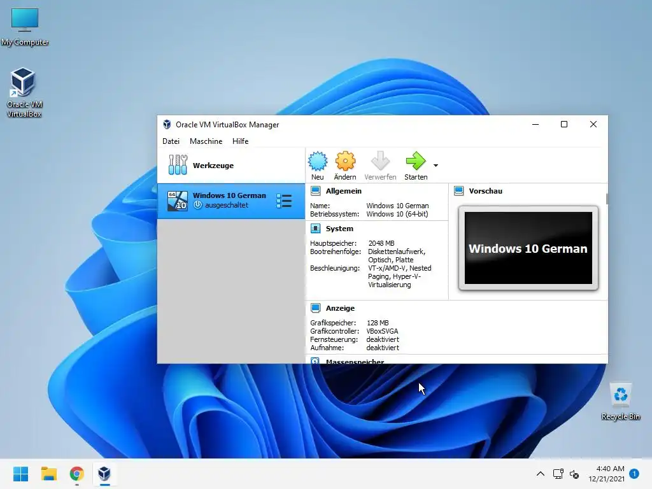This screenshot has width=652, height=489.
Task: Click the Aufnahme label
Action: coord(327,348)
